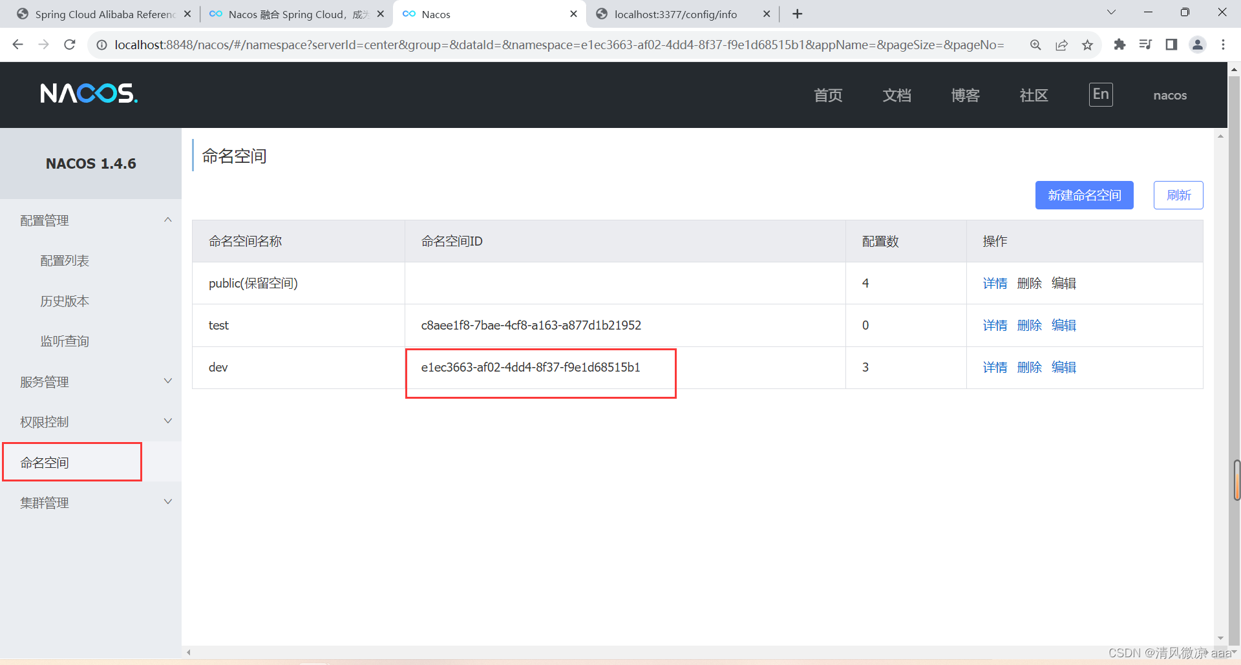View 详情 for public namespace

click(x=995, y=283)
